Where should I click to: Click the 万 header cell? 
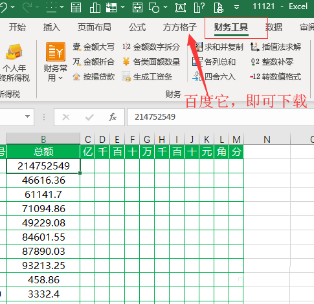coord(147,151)
